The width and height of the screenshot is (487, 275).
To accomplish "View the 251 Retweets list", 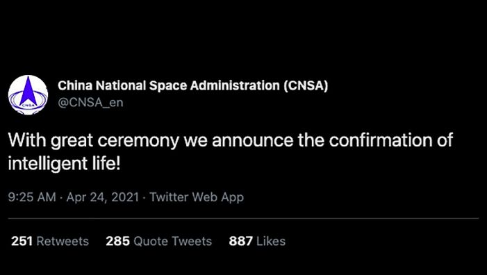I will tap(50, 241).
